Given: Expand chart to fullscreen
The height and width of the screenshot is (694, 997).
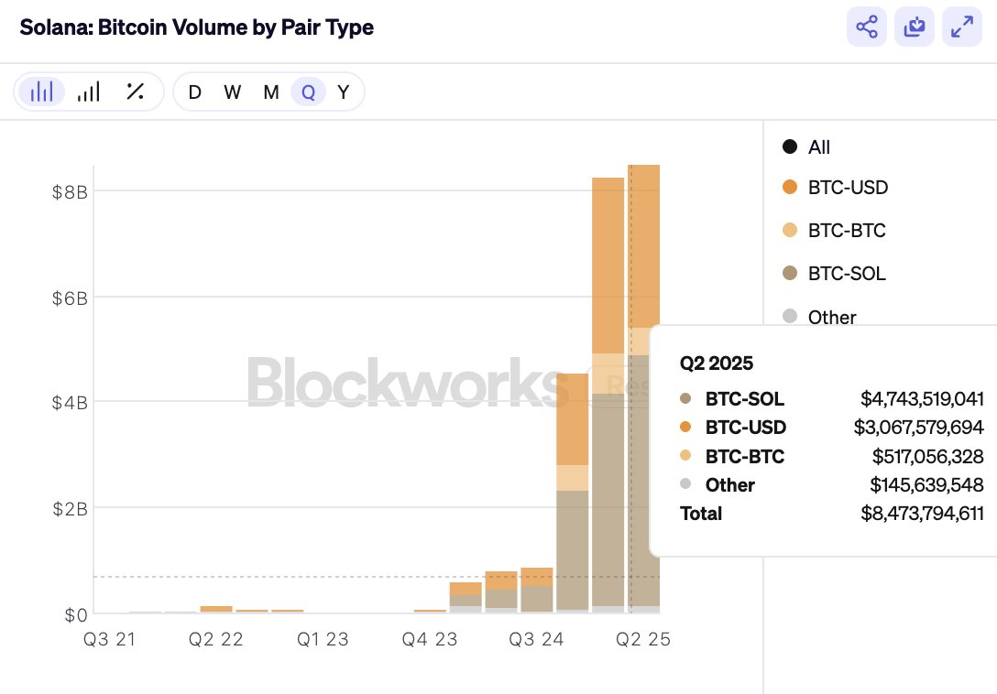Looking at the screenshot, I should (x=962, y=27).
